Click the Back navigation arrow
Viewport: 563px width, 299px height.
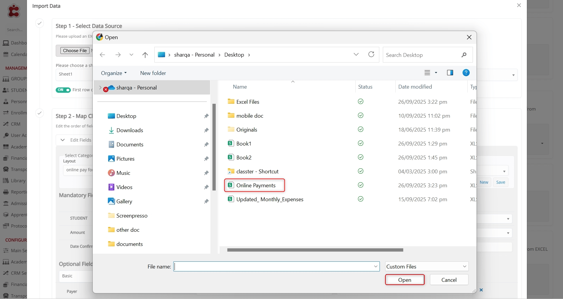(x=103, y=55)
